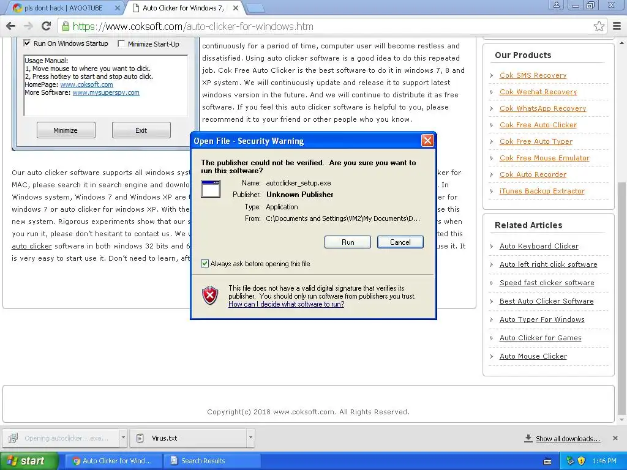The height and width of the screenshot is (470, 627).
Task: Close the Security Warning dialog with the X
Action: (427, 140)
